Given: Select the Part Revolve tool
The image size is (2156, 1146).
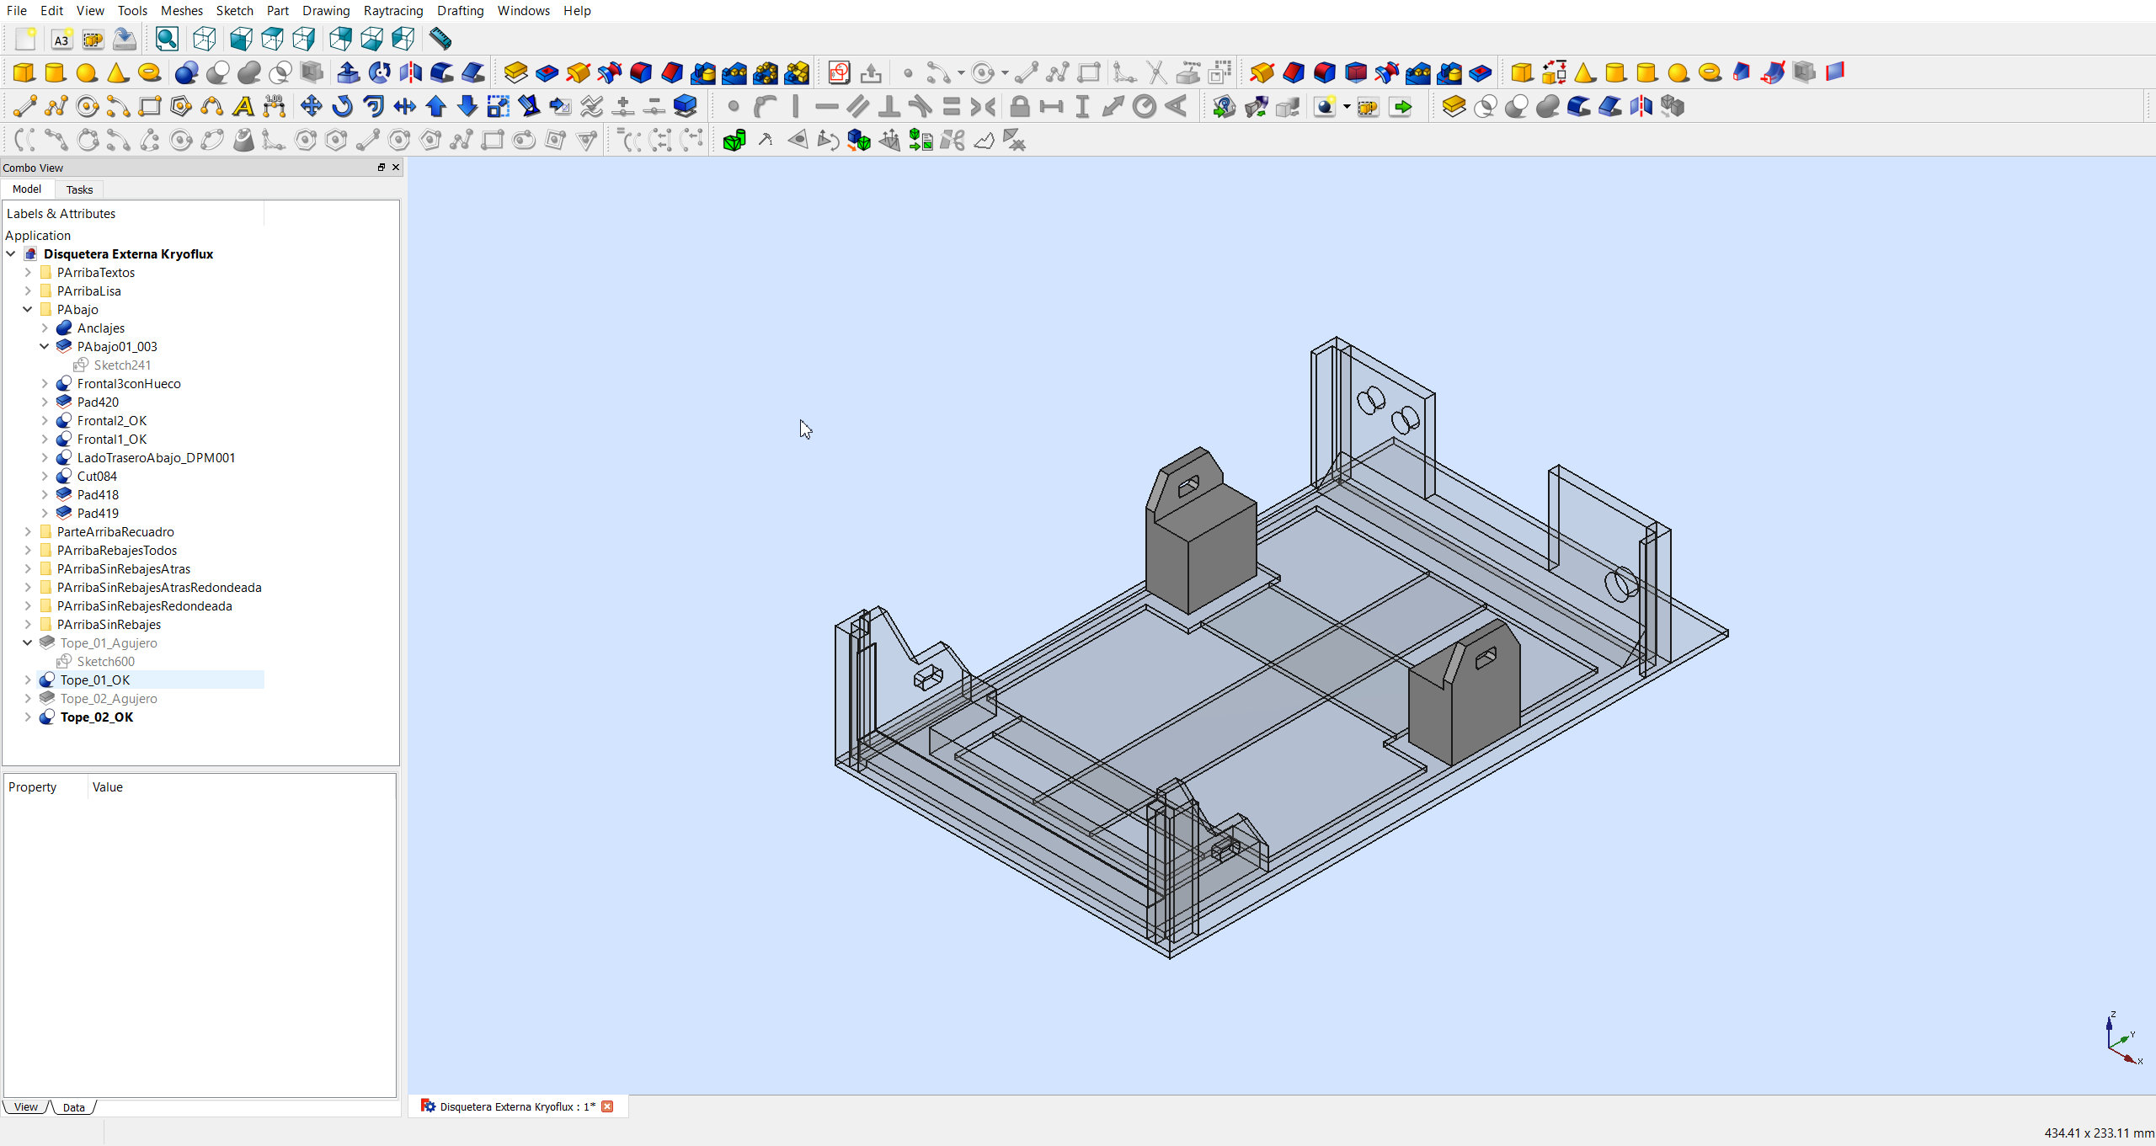Looking at the screenshot, I should pyautogui.click(x=379, y=73).
